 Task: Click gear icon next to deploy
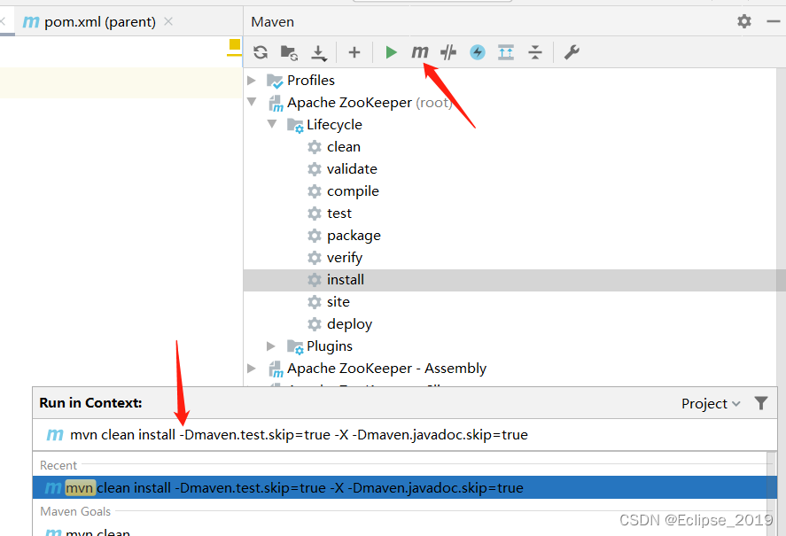(x=315, y=324)
